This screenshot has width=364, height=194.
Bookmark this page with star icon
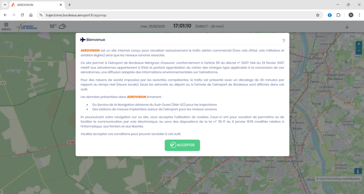(x=317, y=15)
